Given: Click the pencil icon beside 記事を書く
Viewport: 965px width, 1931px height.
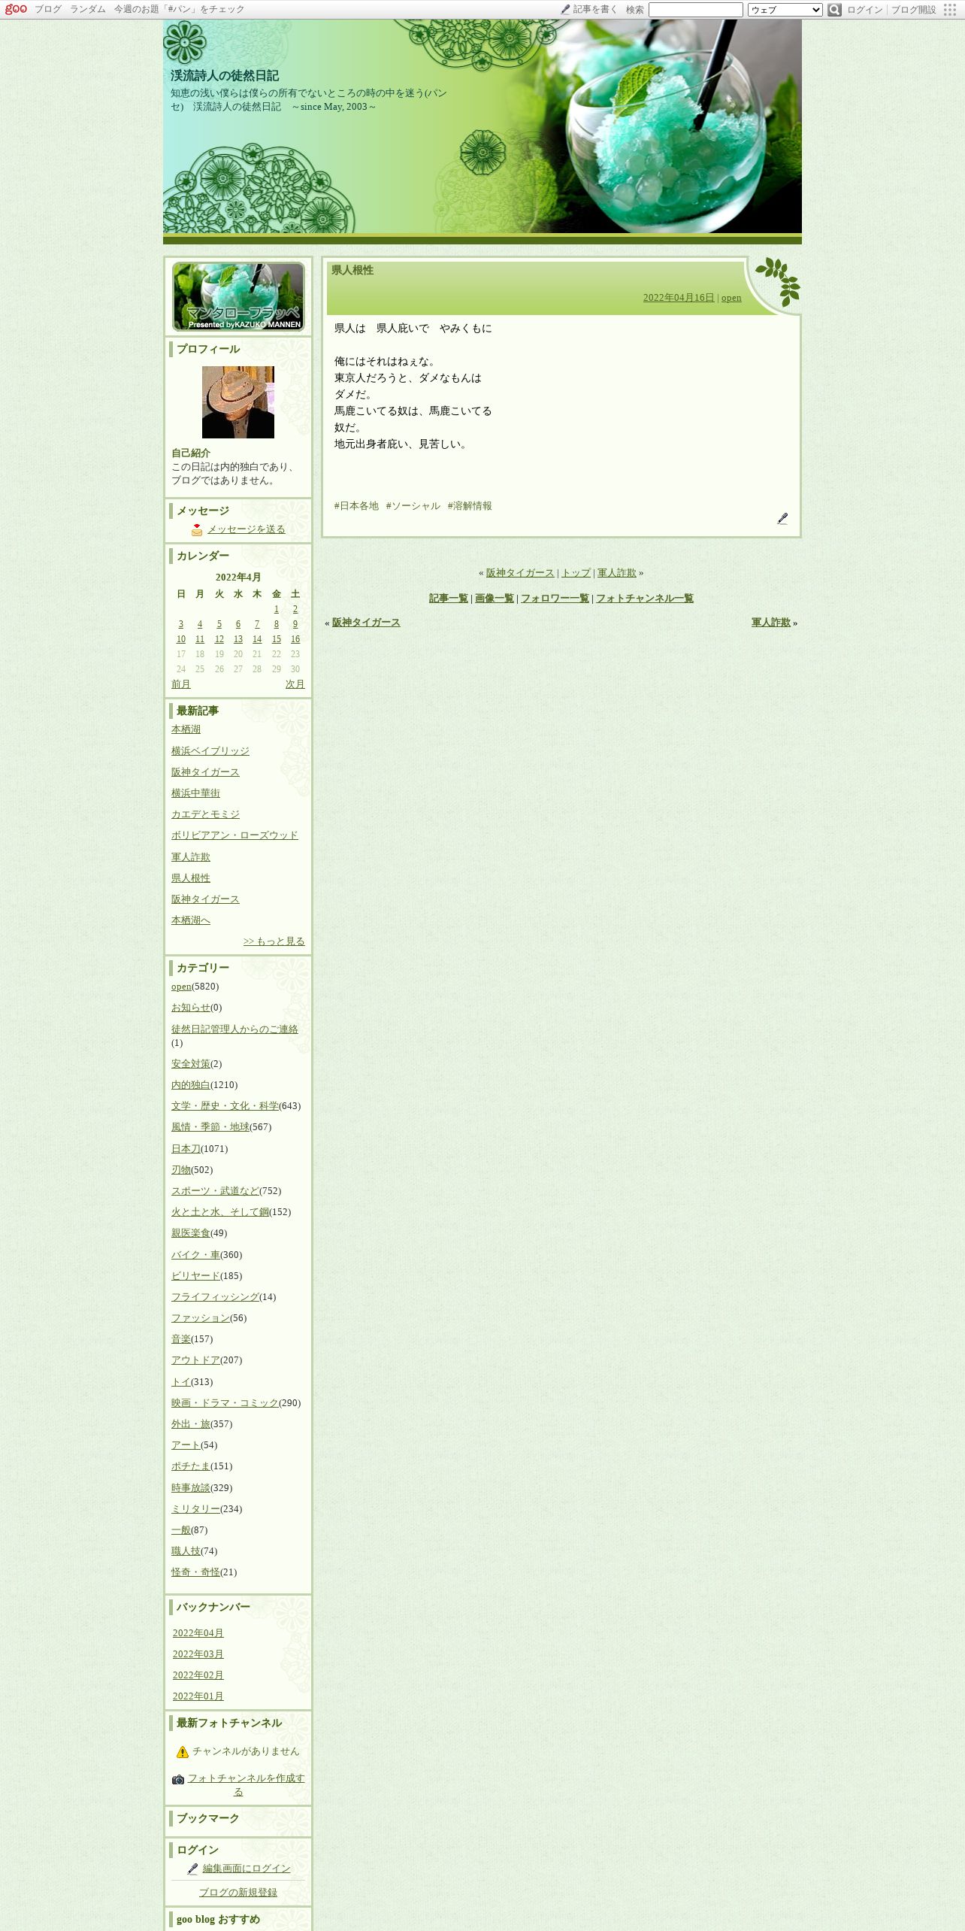Looking at the screenshot, I should pos(565,10).
